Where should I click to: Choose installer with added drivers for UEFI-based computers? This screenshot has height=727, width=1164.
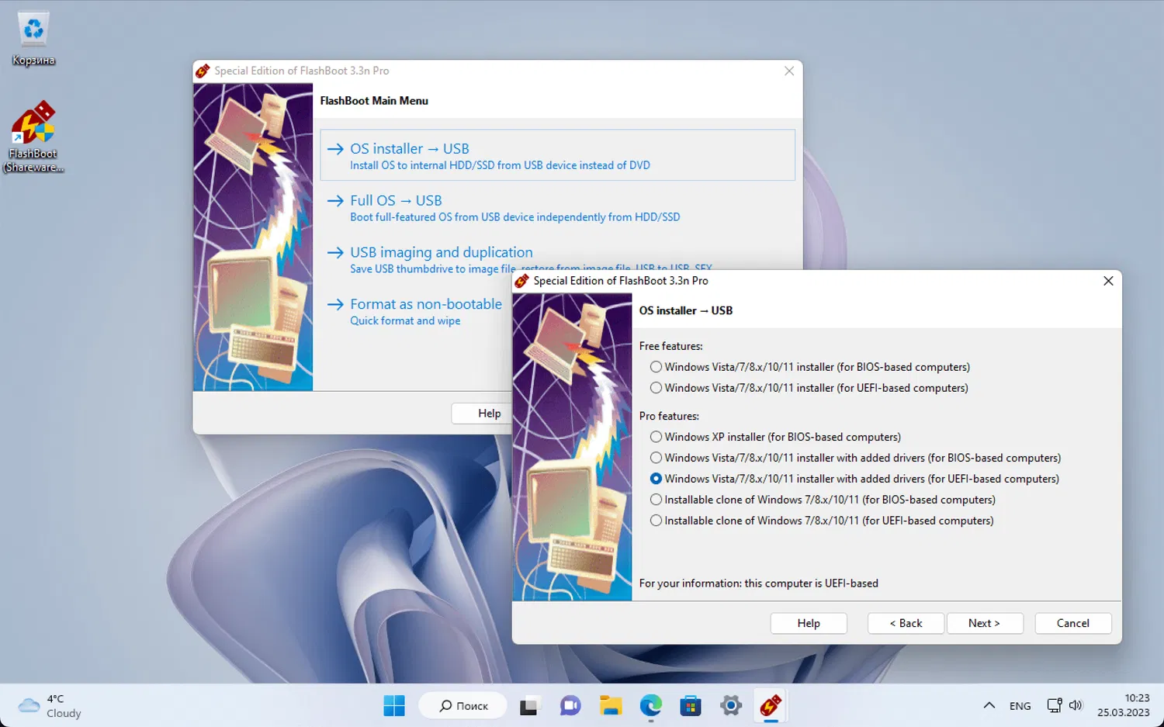coord(854,479)
